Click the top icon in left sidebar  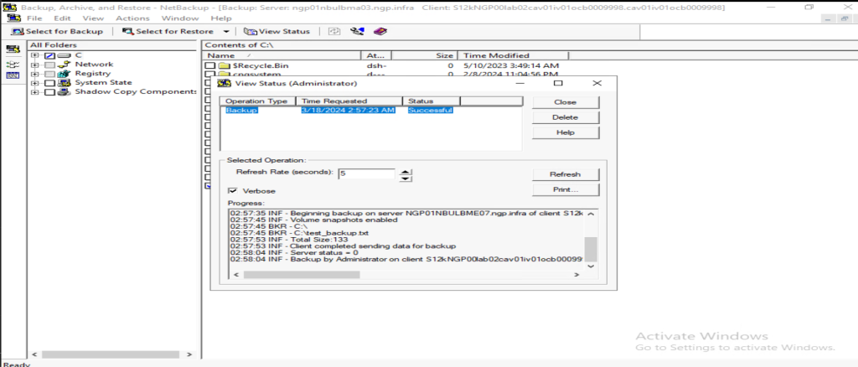(x=13, y=50)
